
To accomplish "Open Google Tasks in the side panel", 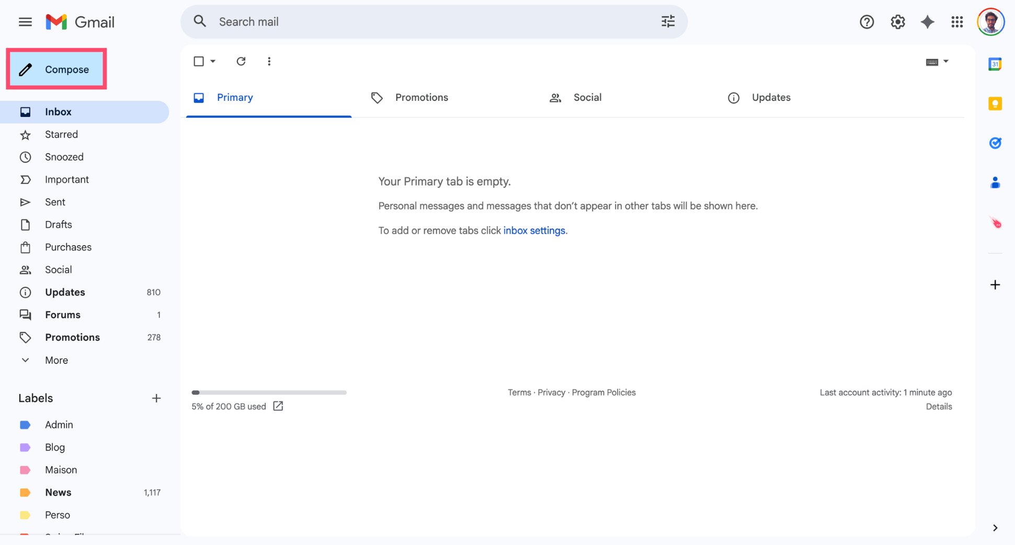I will (x=995, y=143).
